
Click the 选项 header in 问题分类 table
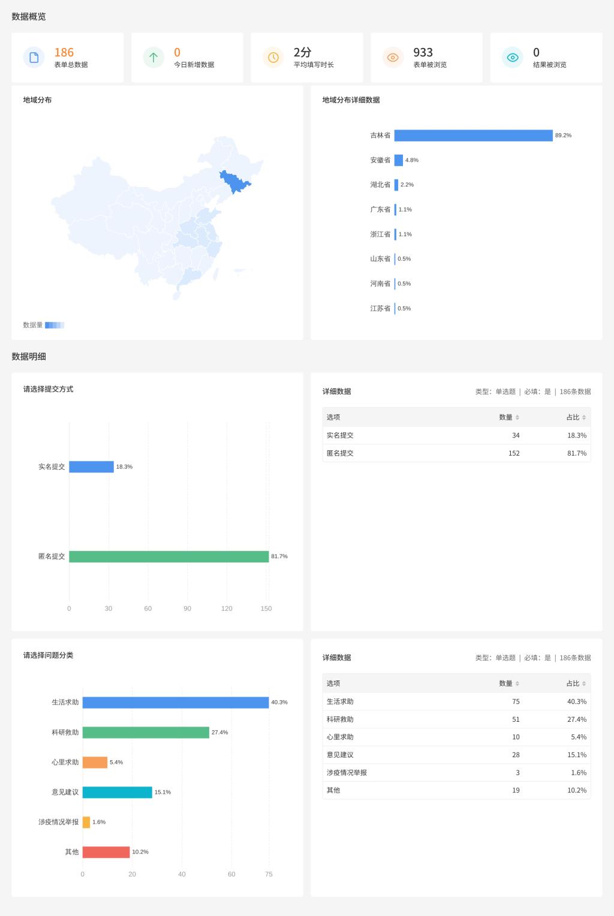click(333, 683)
